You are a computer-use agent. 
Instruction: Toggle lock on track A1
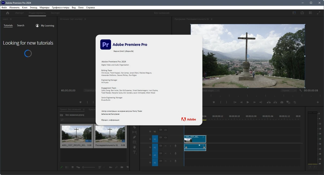tap(150, 147)
